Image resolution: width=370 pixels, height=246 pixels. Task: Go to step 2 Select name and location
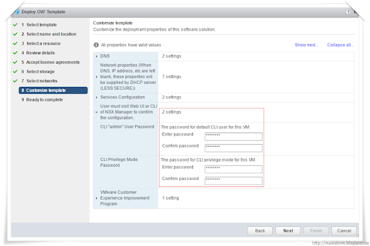pos(49,34)
